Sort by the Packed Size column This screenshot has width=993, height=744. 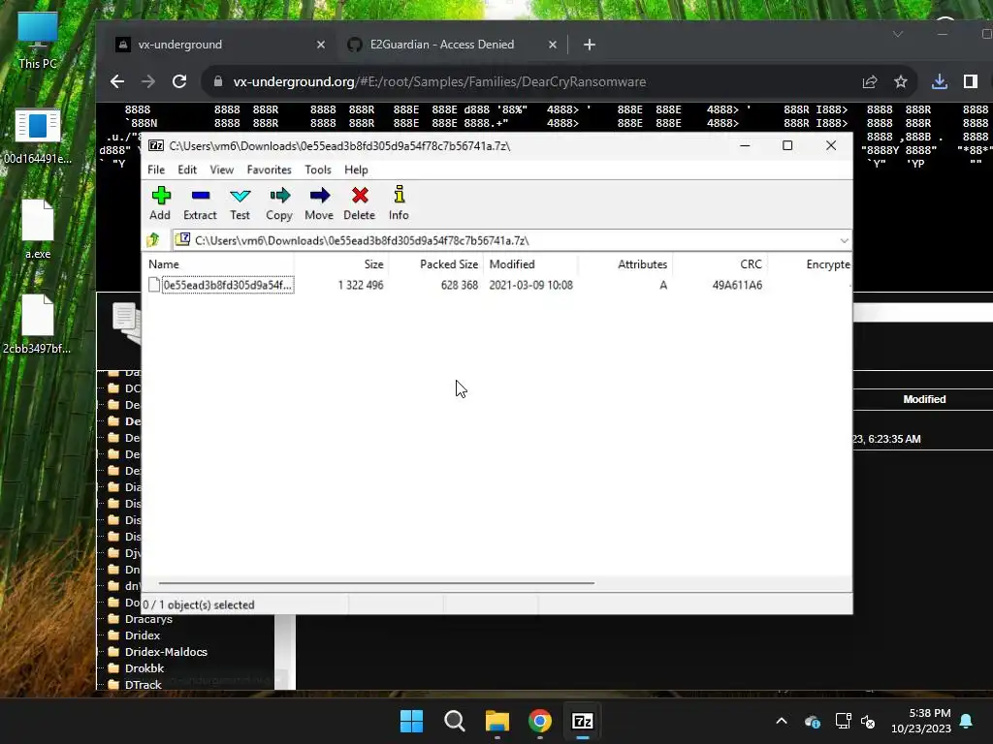click(x=435, y=264)
